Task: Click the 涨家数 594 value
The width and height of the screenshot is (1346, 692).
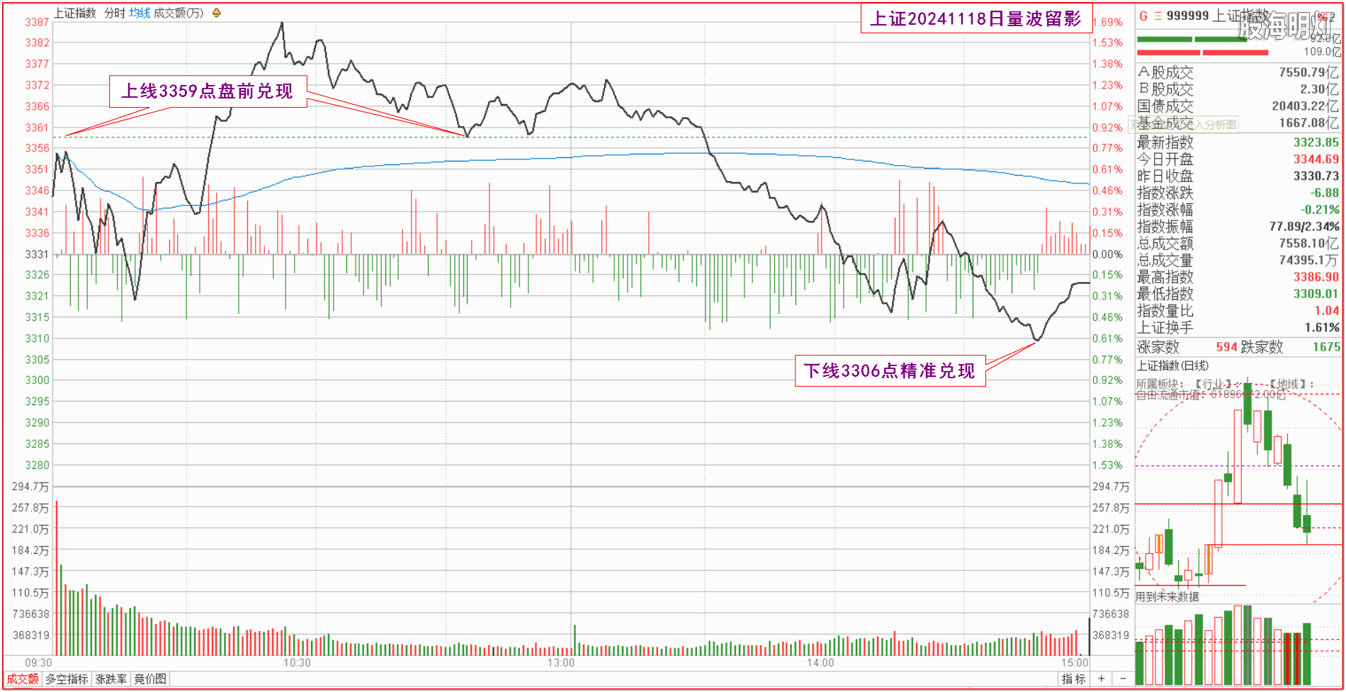Action: click(1226, 347)
